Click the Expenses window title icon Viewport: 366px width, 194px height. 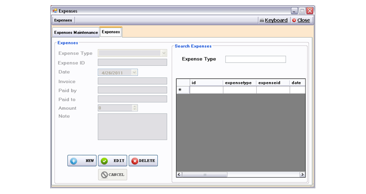(x=55, y=11)
